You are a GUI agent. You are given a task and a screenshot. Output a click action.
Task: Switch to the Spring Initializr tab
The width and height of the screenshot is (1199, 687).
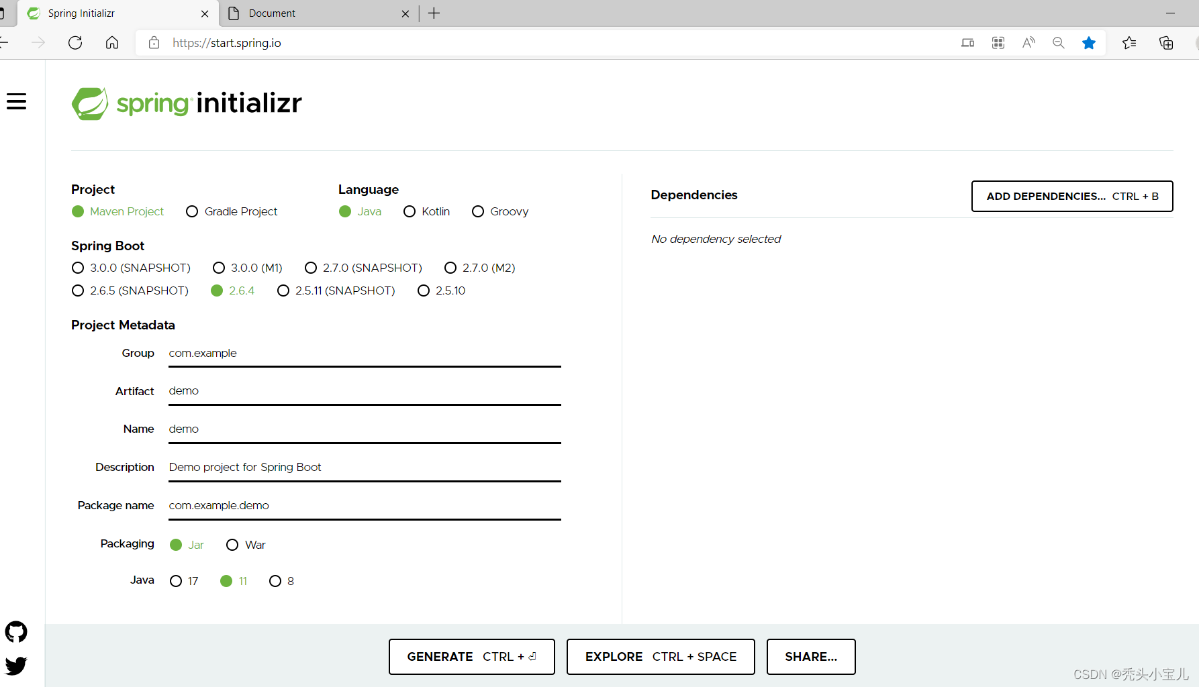point(117,13)
